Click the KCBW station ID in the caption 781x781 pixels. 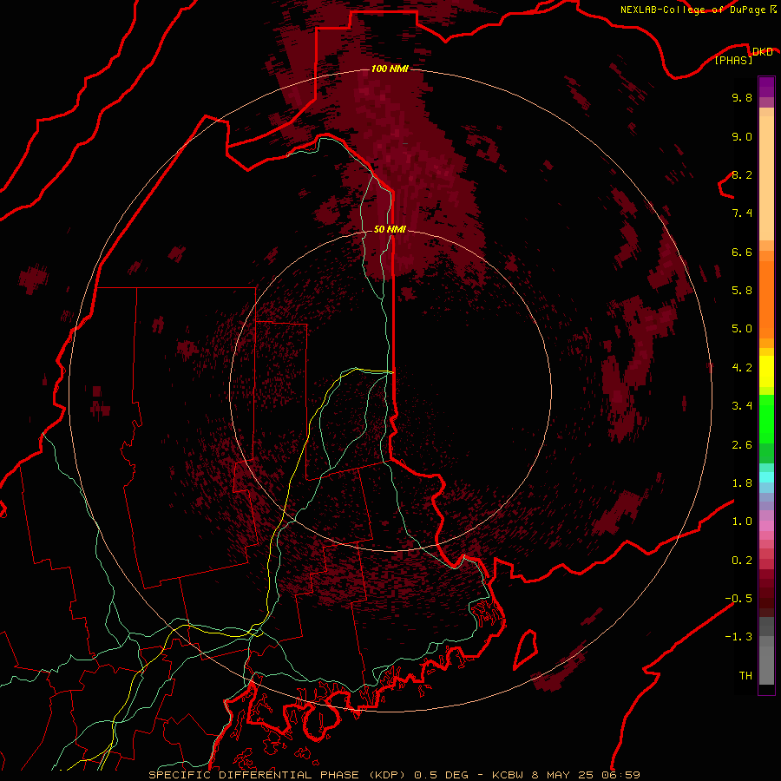[509, 775]
